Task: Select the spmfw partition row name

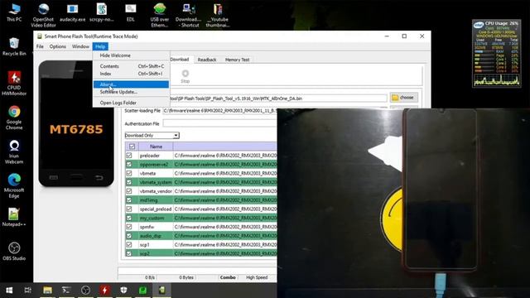Action: click(x=147, y=227)
